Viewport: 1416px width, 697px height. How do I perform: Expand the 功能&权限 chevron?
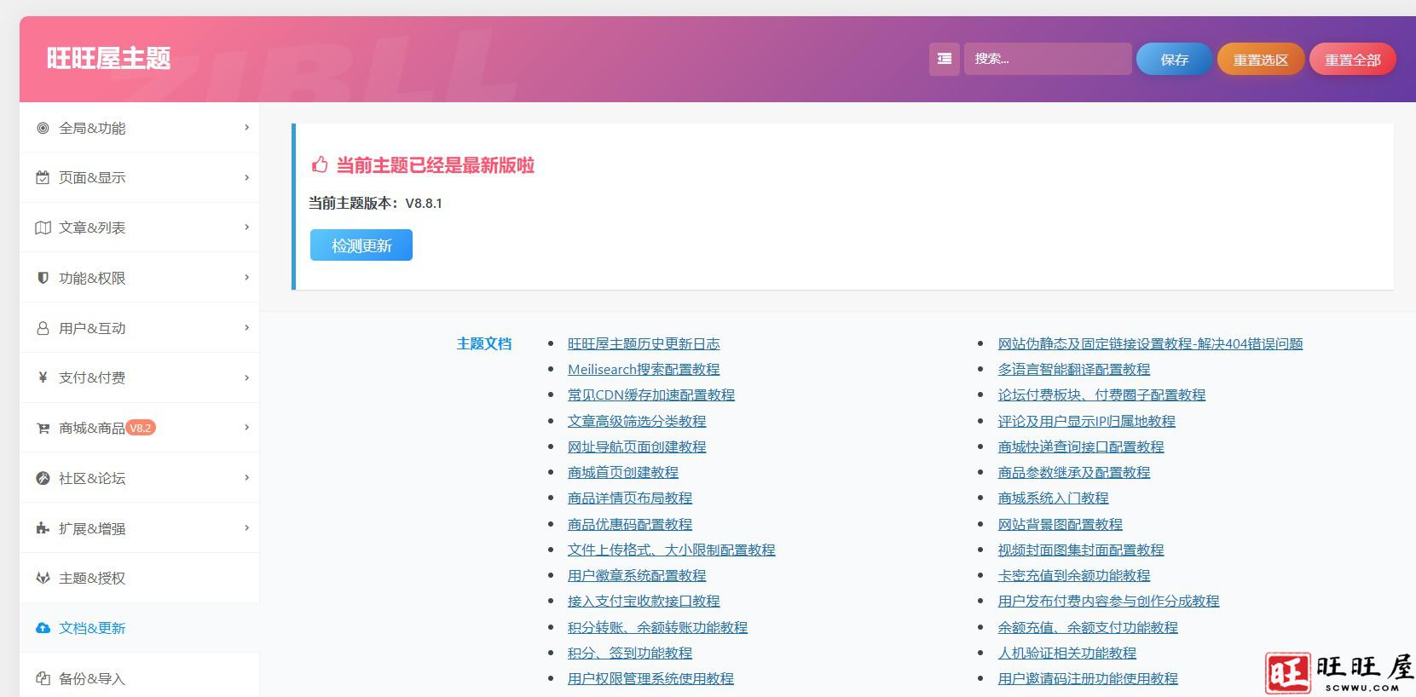coord(246,278)
